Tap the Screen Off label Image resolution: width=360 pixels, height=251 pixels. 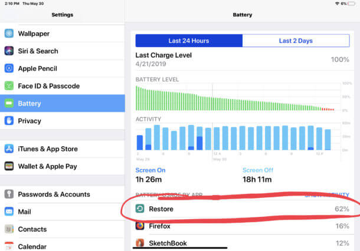258,170
